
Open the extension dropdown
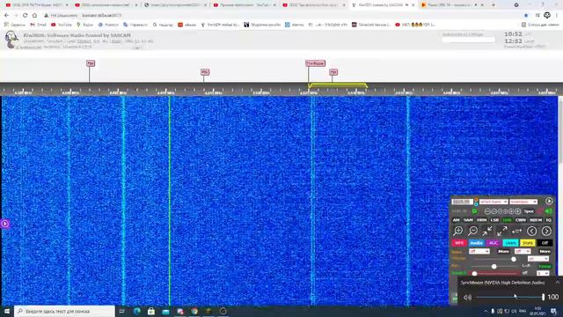(x=523, y=202)
